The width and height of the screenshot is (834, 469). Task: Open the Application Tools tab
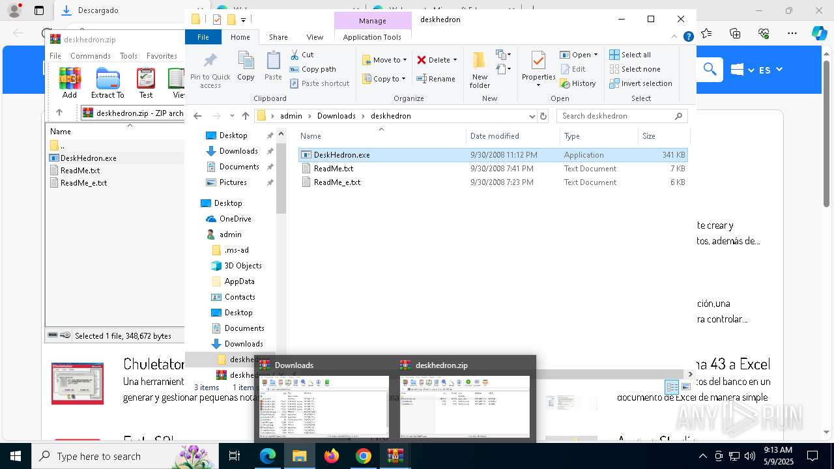point(372,37)
